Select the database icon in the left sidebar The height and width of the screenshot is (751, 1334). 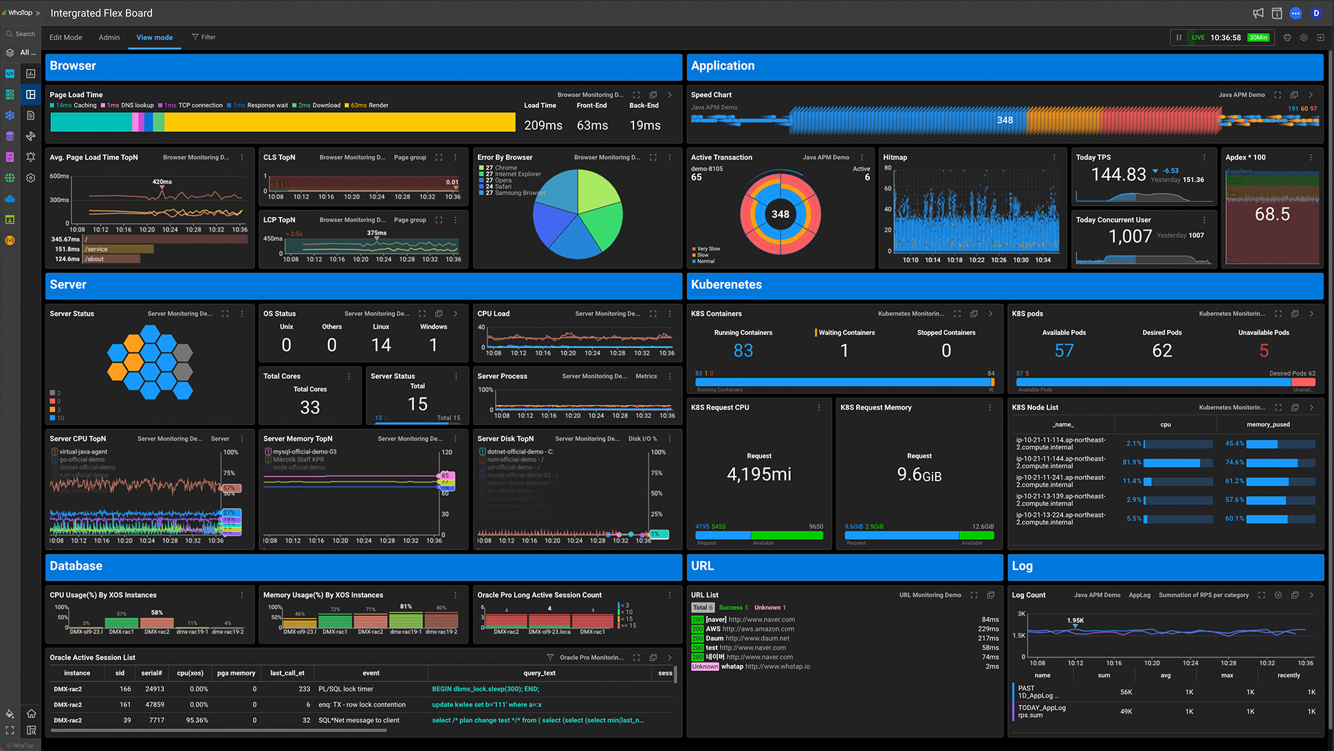(x=9, y=135)
